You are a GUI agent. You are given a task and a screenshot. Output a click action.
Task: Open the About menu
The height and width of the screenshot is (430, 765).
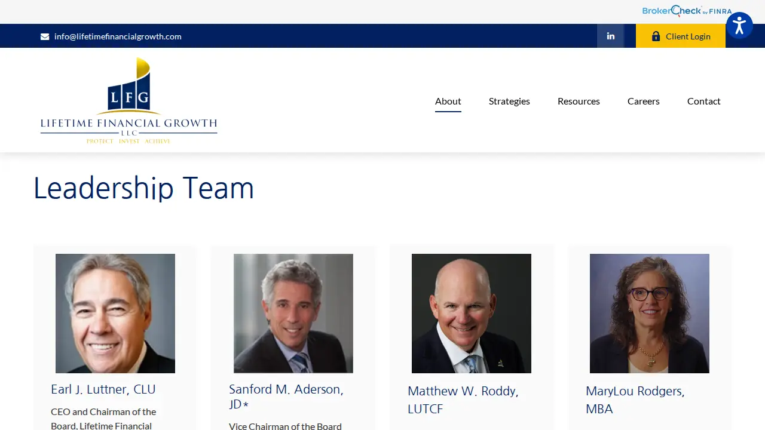click(x=448, y=101)
